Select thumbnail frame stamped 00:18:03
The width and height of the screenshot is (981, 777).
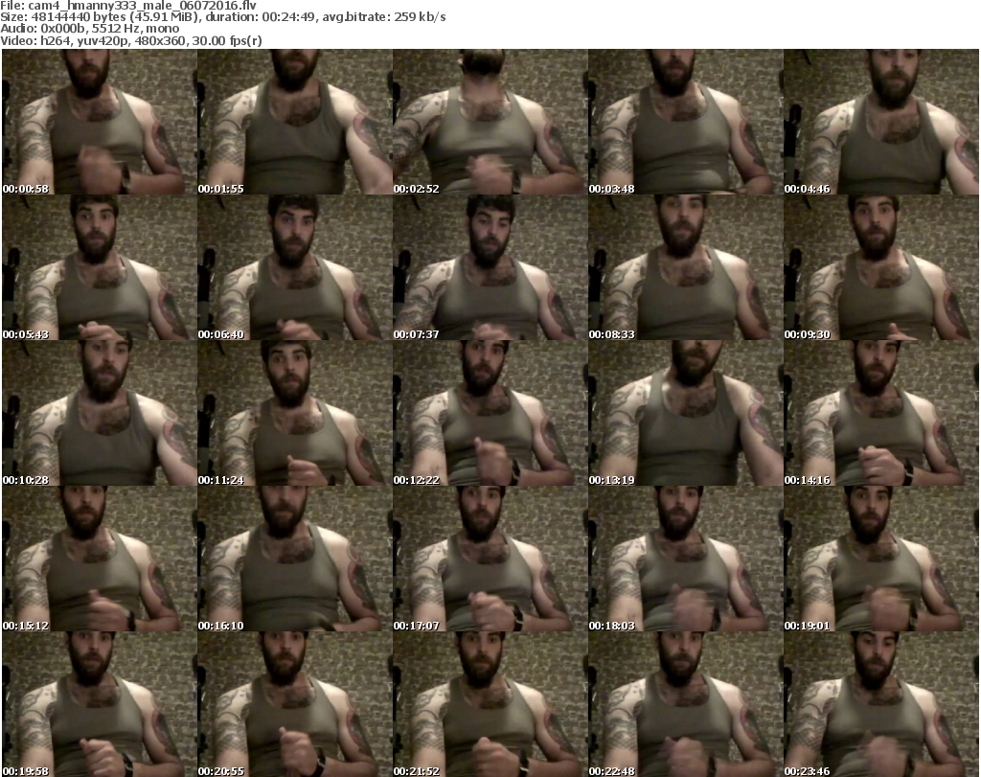(686, 560)
